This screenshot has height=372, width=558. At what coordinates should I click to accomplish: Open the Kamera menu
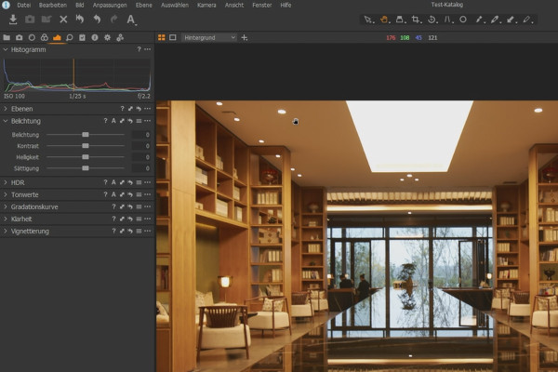click(206, 5)
